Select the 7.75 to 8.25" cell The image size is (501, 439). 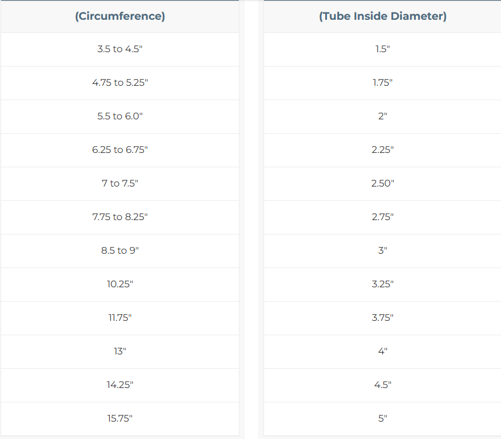click(x=120, y=217)
